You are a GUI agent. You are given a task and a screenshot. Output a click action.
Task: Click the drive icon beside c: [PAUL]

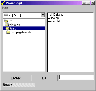(x=6, y=15)
